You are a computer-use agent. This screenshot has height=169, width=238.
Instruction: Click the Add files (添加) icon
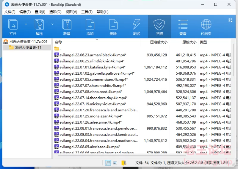coord(90,24)
